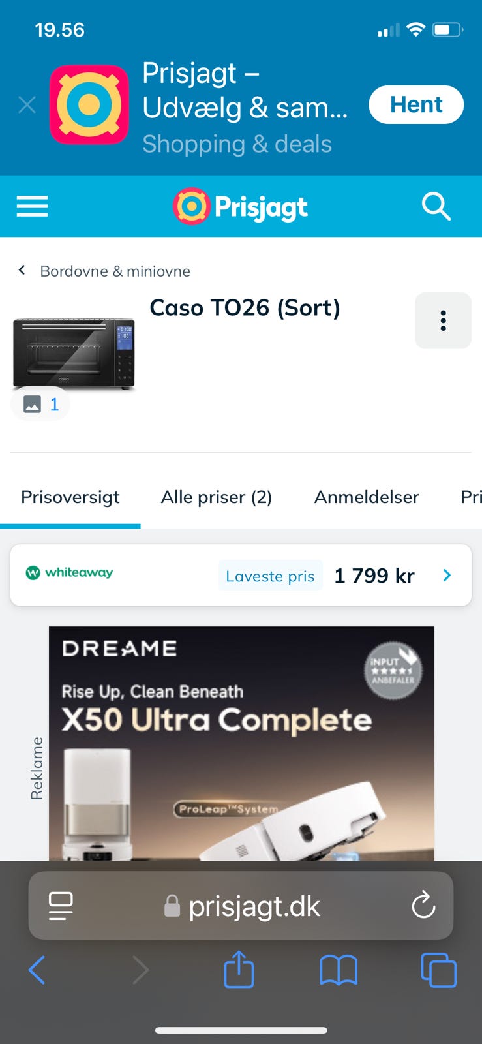The height and width of the screenshot is (1044, 482).
Task: Tap the Safari page settings icon
Action: click(x=61, y=906)
